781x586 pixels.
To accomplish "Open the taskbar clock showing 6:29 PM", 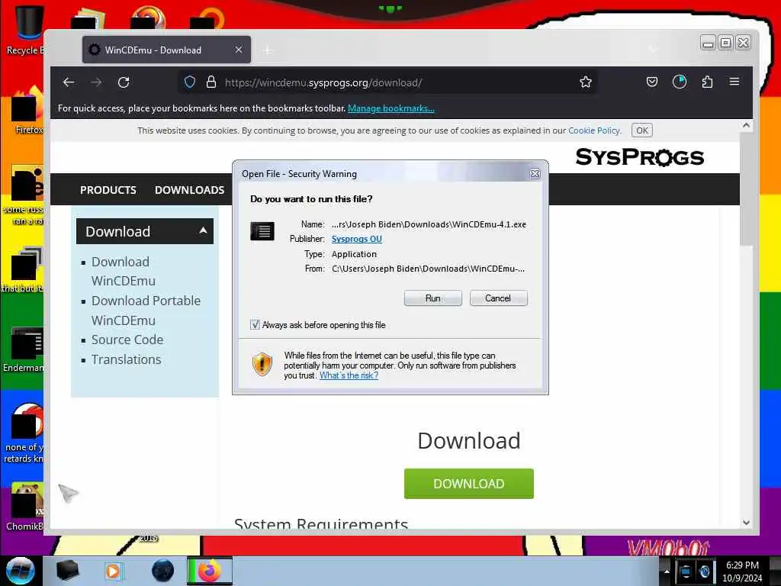I will (742, 572).
